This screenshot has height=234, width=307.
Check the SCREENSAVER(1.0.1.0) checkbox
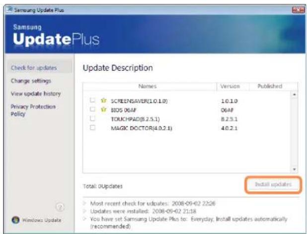pyautogui.click(x=92, y=100)
